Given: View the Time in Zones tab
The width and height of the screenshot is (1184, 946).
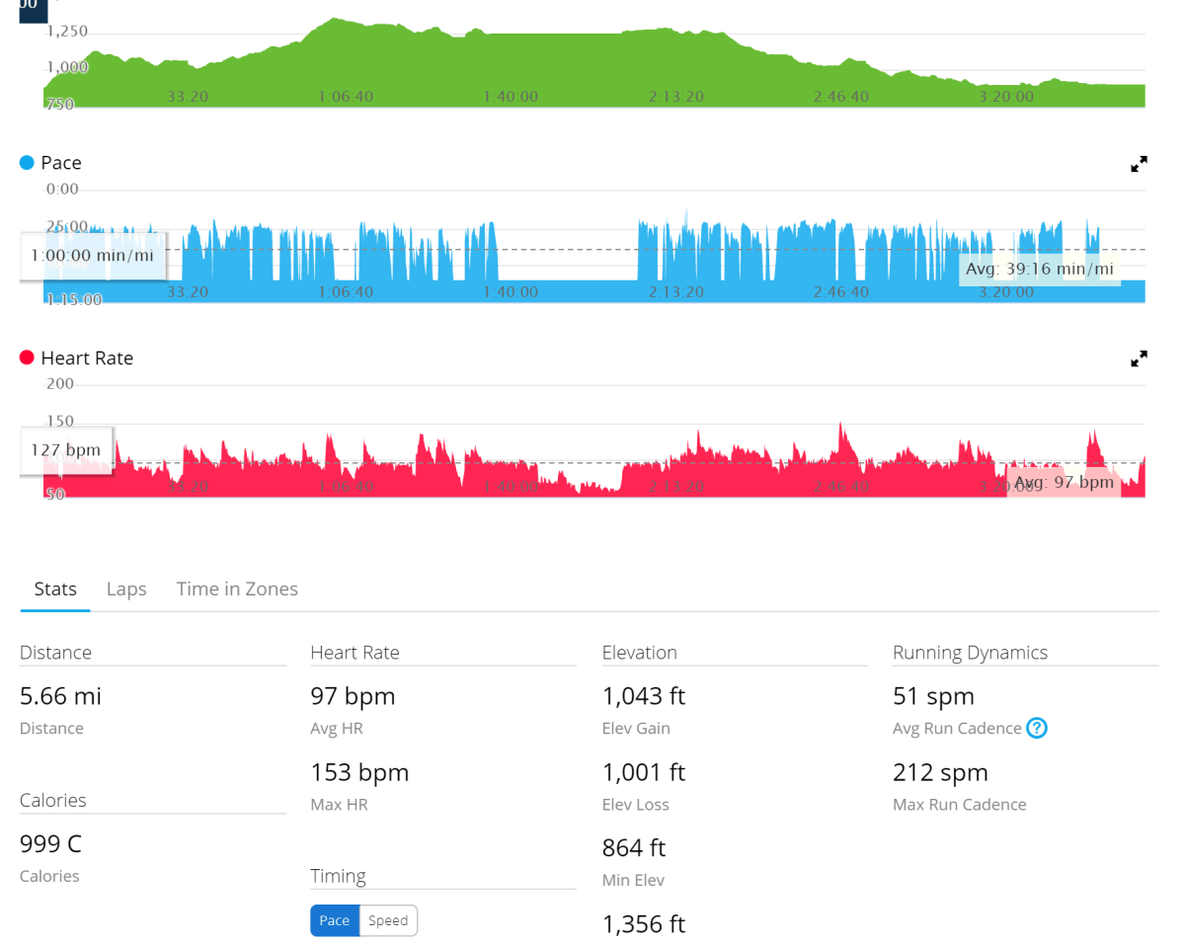Looking at the screenshot, I should tap(237, 590).
